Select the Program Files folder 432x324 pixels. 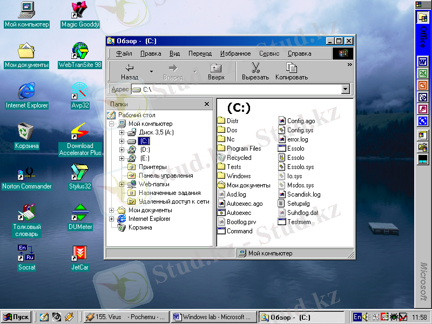pos(244,148)
